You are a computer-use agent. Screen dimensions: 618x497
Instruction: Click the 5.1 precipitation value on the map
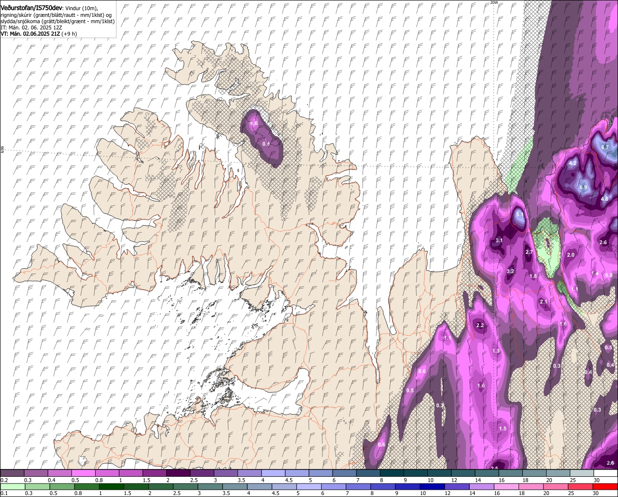click(520, 214)
